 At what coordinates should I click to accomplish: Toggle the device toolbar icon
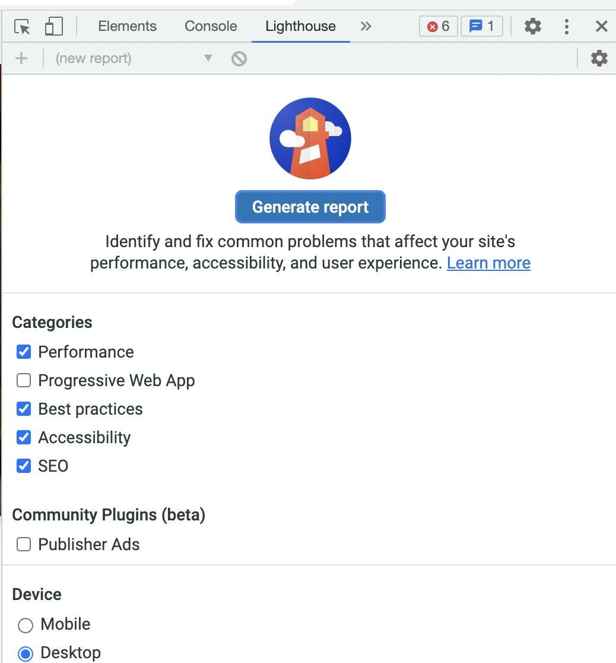pos(53,26)
